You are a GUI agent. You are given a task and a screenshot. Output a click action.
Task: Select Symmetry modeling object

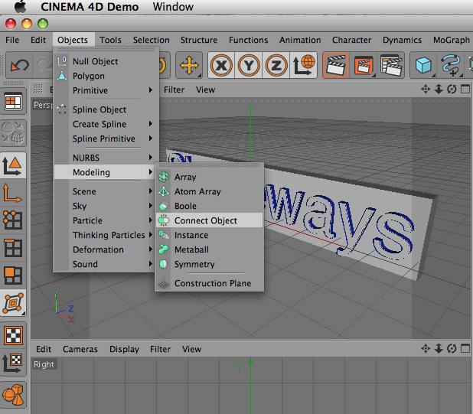pyautogui.click(x=210, y=263)
